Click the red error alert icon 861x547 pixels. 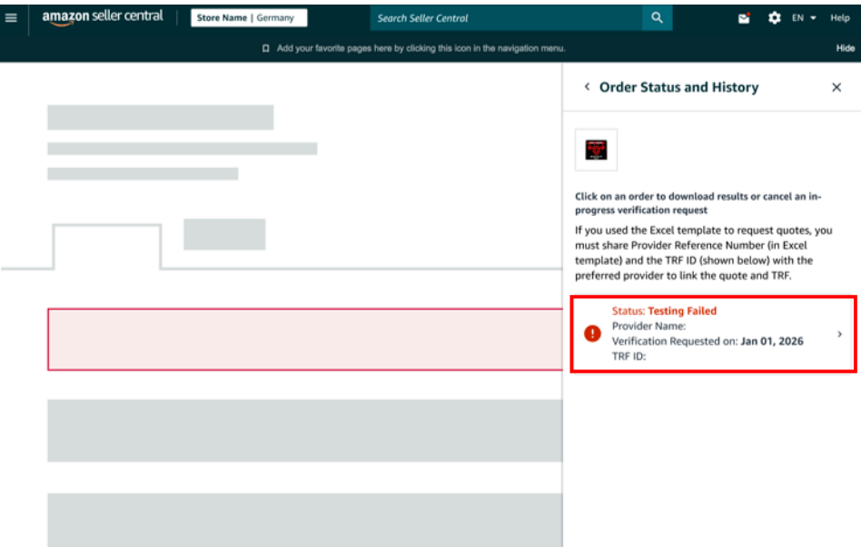592,334
